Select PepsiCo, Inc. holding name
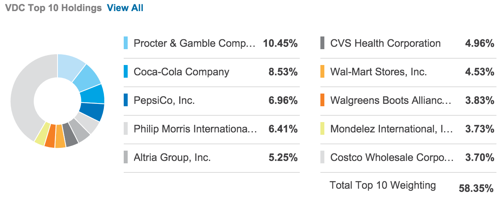Image resolution: width=502 pixels, height=199 pixels. (x=164, y=100)
